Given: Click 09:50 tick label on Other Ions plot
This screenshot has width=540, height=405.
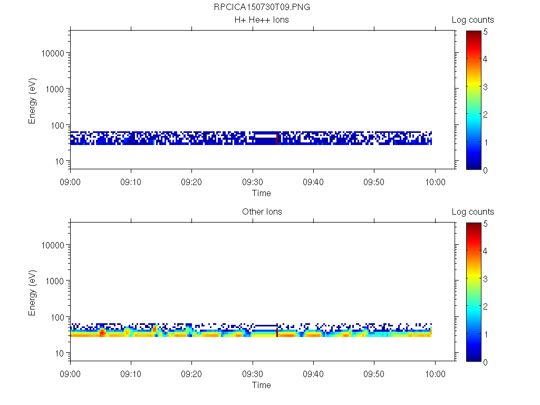Looking at the screenshot, I should (374, 374).
